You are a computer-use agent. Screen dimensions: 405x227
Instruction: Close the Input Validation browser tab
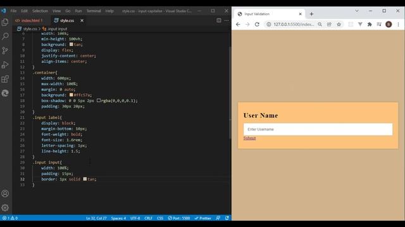[300, 14]
